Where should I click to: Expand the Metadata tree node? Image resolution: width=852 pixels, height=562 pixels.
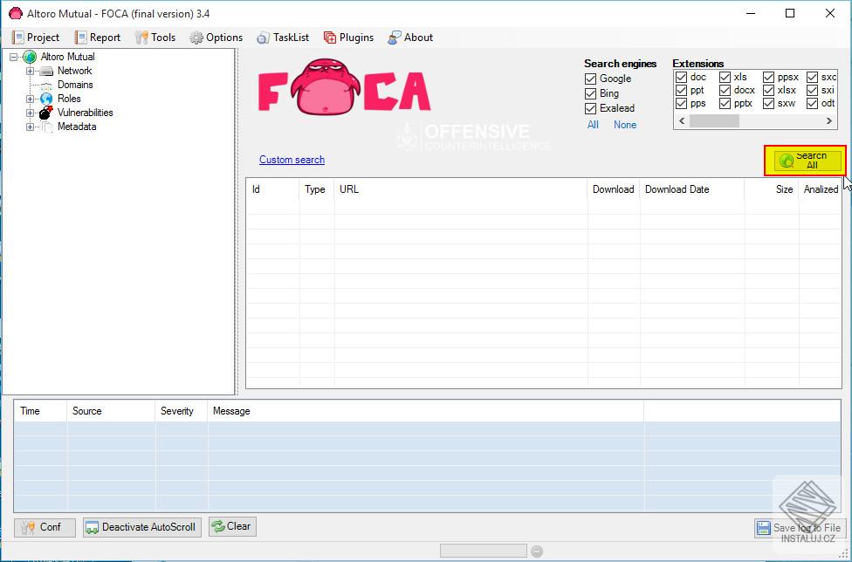30,127
